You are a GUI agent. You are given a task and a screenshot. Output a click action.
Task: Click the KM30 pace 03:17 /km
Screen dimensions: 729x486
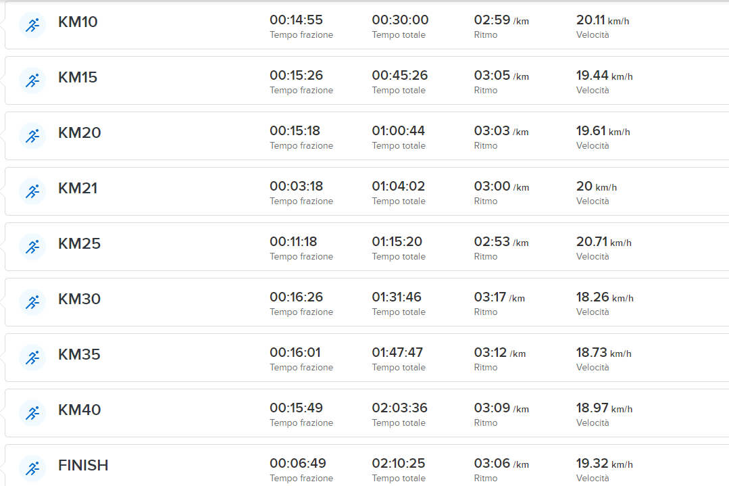coord(499,297)
